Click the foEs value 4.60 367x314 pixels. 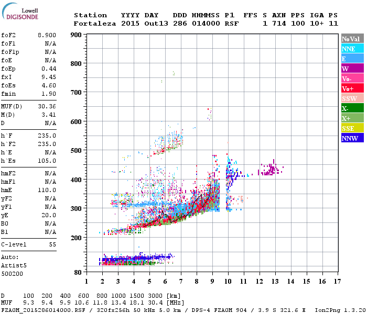click(49, 85)
